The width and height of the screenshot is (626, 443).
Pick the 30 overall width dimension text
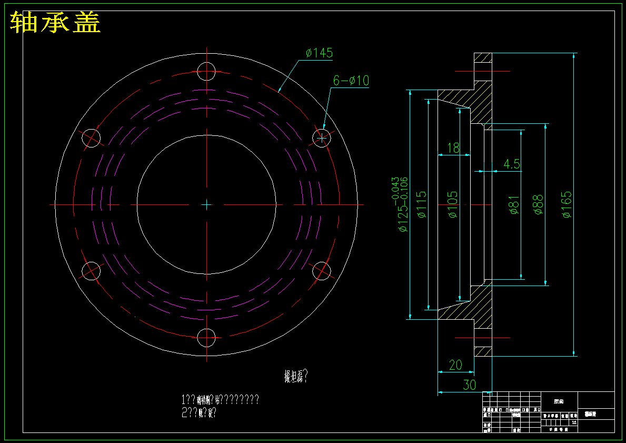point(470,385)
